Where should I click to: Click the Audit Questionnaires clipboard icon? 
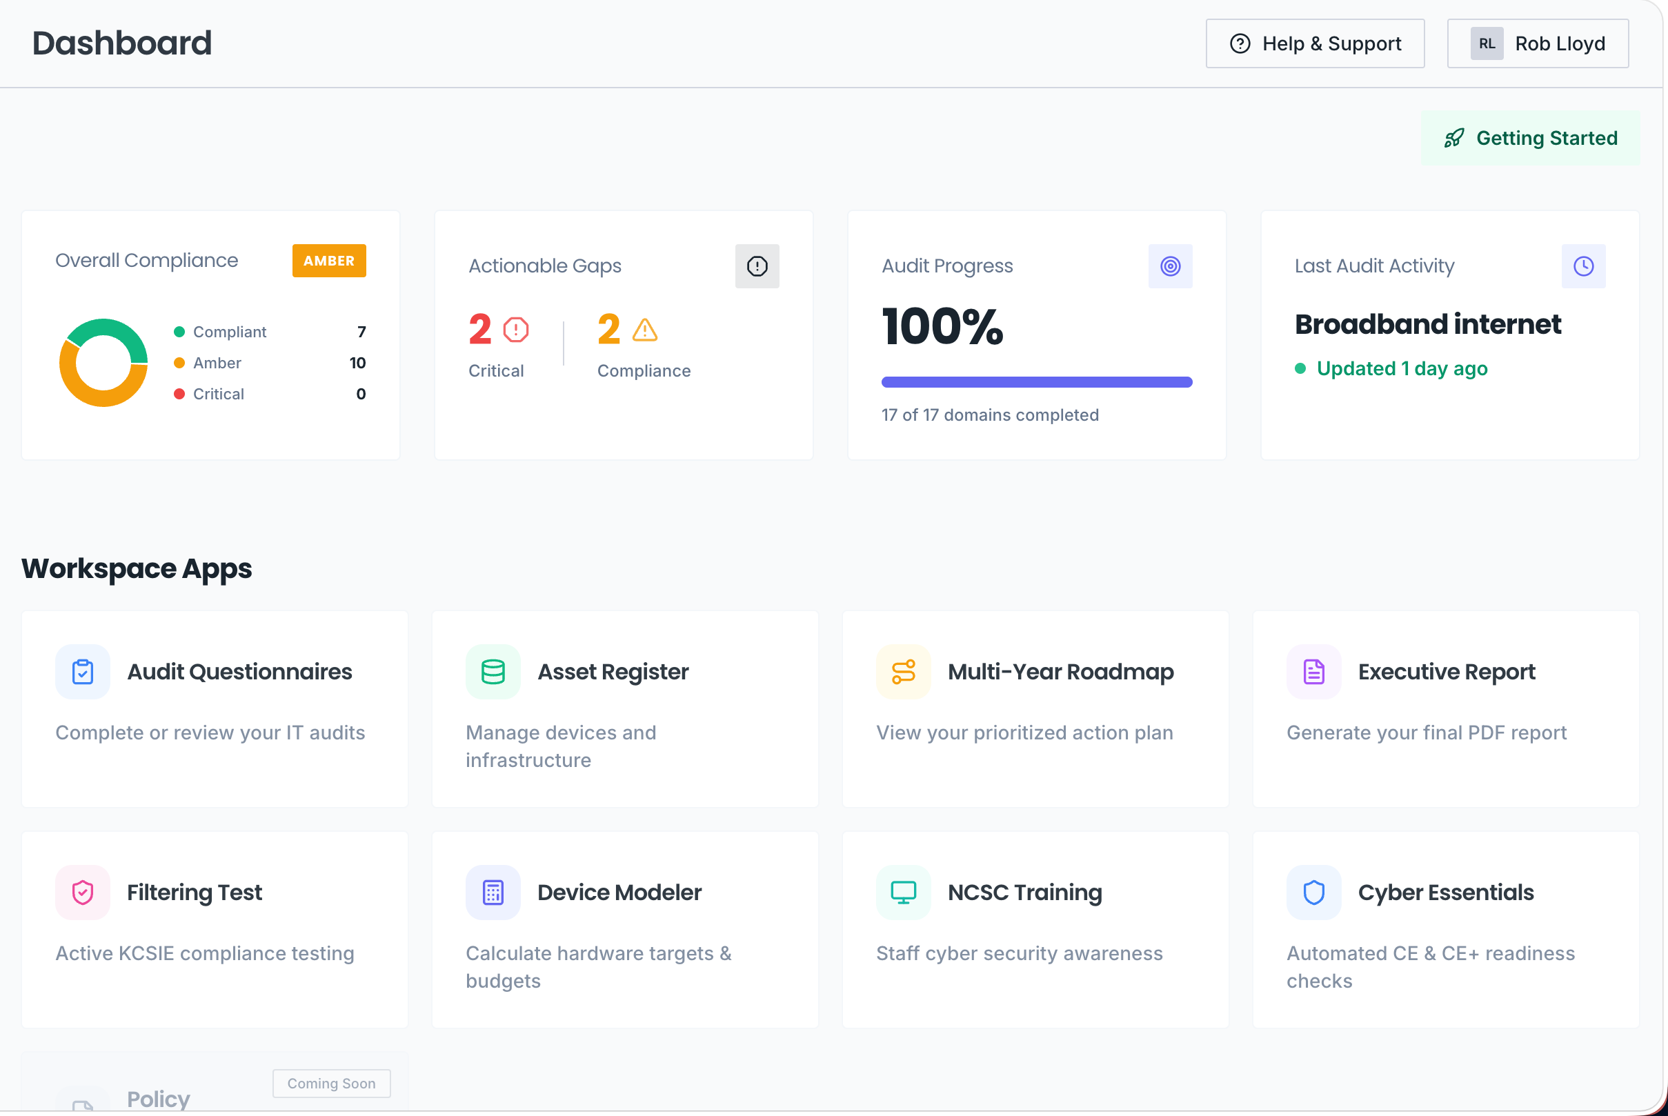[83, 672]
